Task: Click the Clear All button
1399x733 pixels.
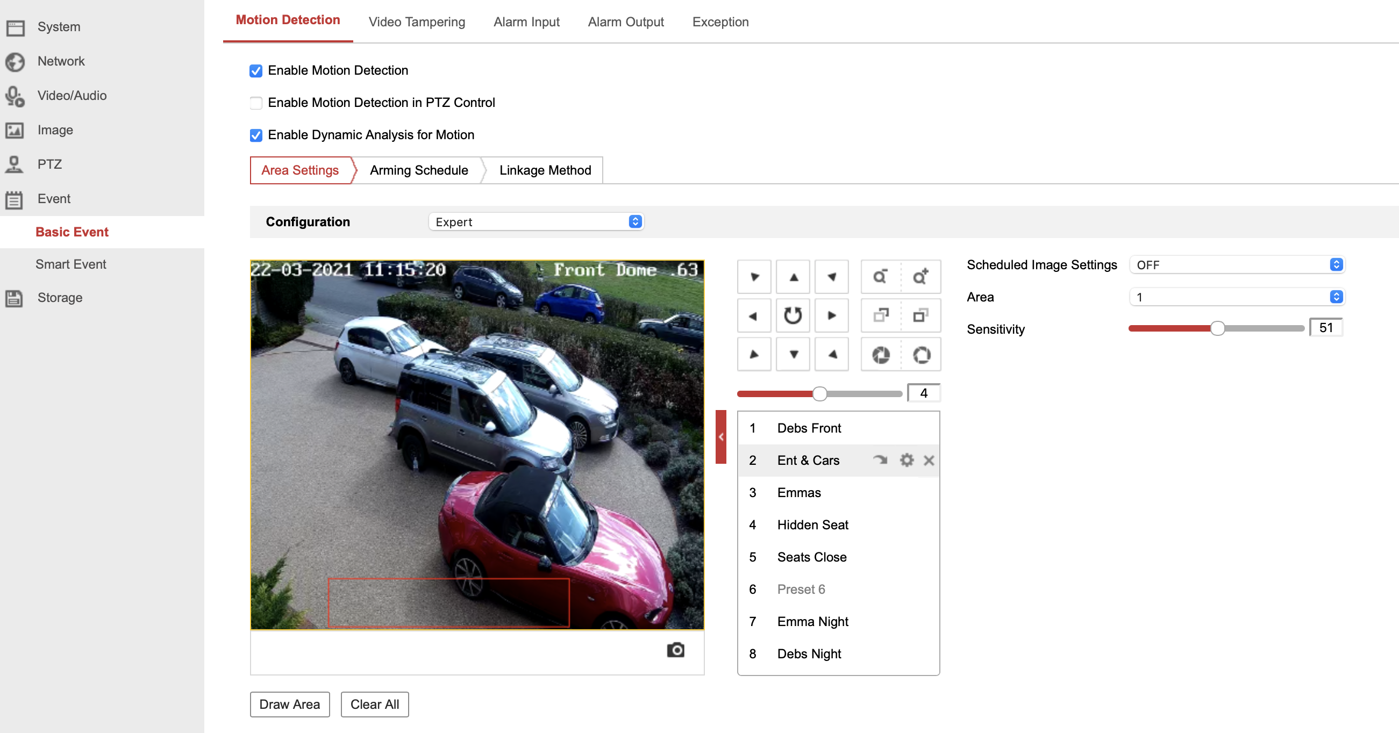Action: click(x=374, y=704)
